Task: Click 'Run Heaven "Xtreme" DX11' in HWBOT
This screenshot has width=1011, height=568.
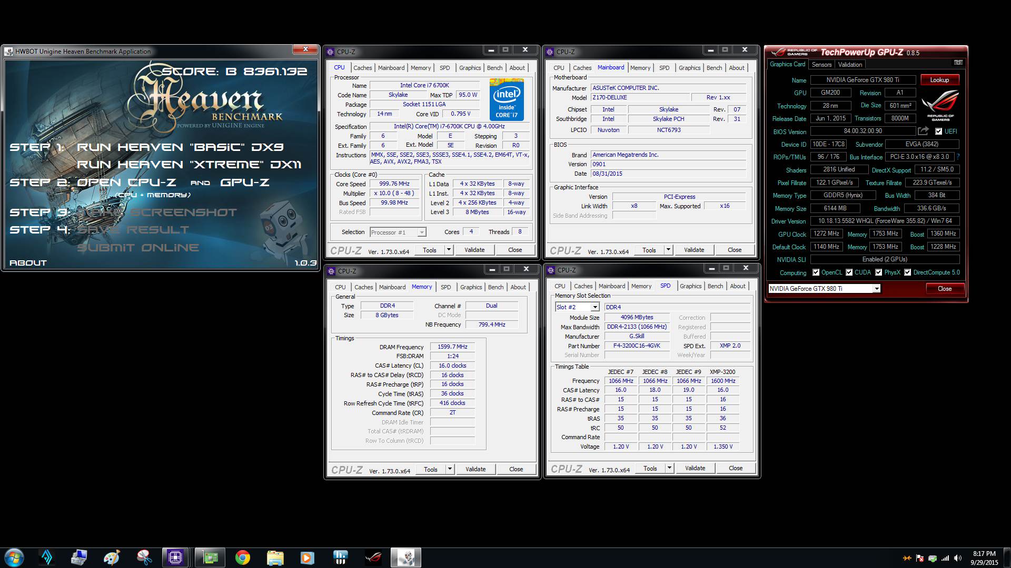Action: coord(189,165)
